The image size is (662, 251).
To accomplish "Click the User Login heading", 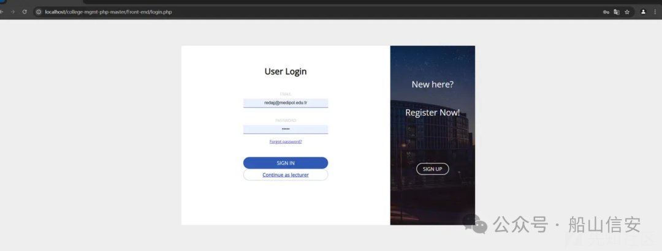I will 286,71.
